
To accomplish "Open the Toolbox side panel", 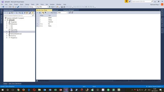I will point(2,11).
